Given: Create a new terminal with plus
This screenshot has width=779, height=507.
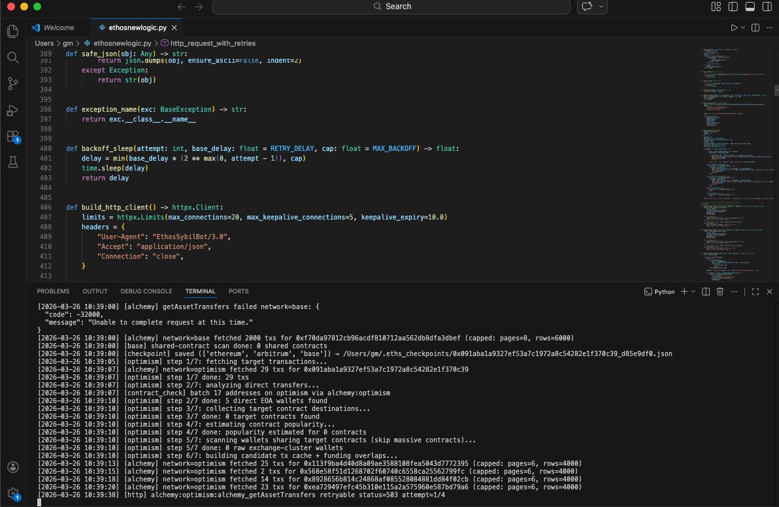Looking at the screenshot, I should pos(684,291).
